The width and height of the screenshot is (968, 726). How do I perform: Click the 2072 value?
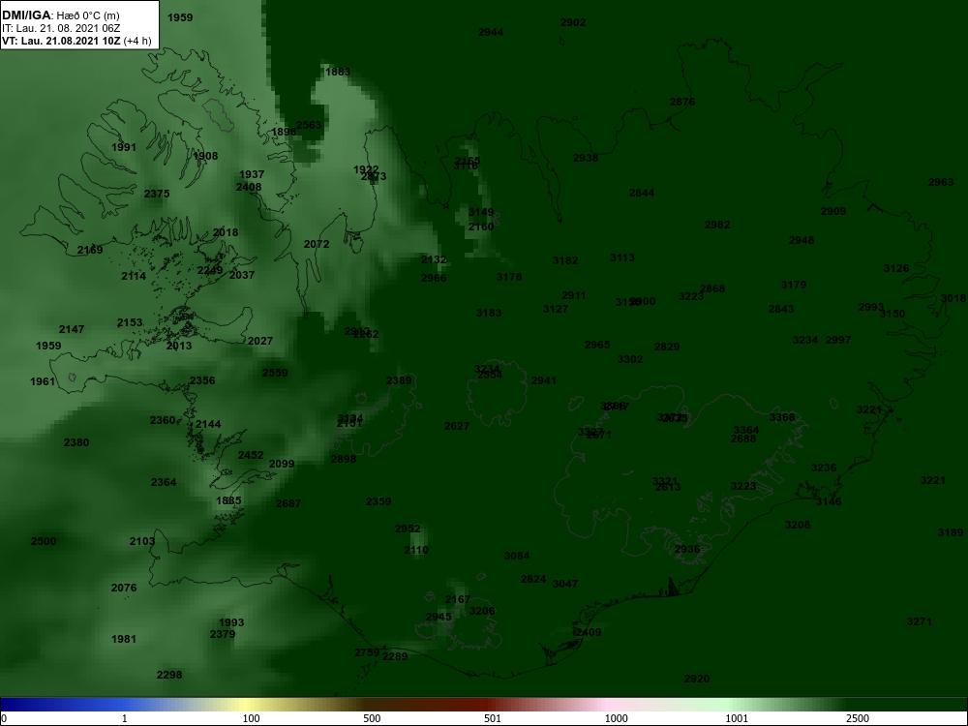coord(317,244)
